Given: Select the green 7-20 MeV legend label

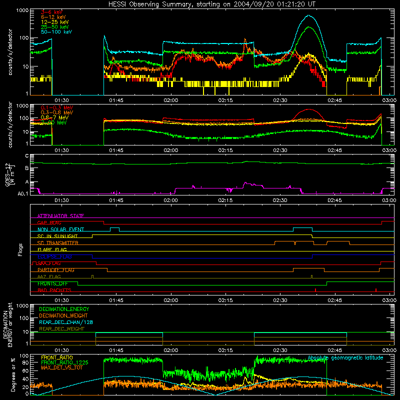Looking at the screenshot, I should (54, 122).
